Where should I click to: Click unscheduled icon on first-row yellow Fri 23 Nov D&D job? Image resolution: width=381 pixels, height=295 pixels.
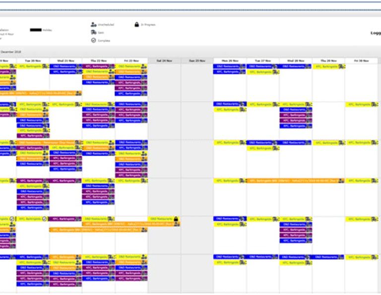(144, 66)
